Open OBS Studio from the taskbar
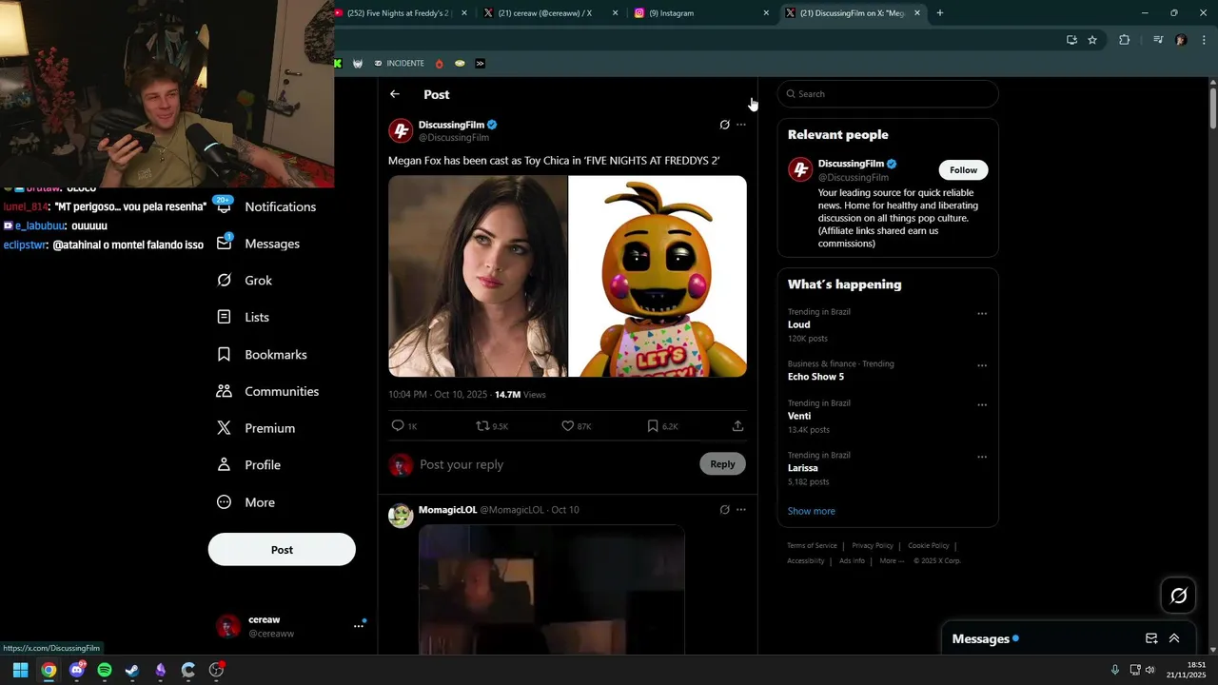Screen dimensions: 1218x685 pyautogui.click(x=216, y=670)
